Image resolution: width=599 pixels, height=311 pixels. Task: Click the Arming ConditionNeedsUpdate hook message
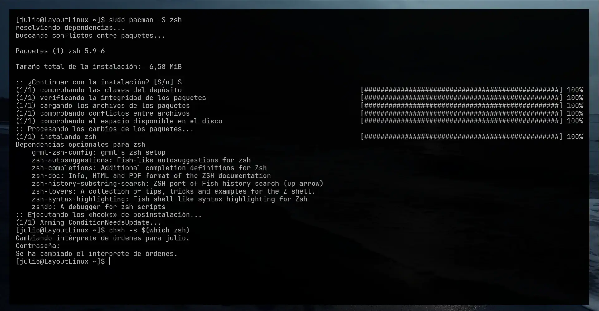point(88,222)
